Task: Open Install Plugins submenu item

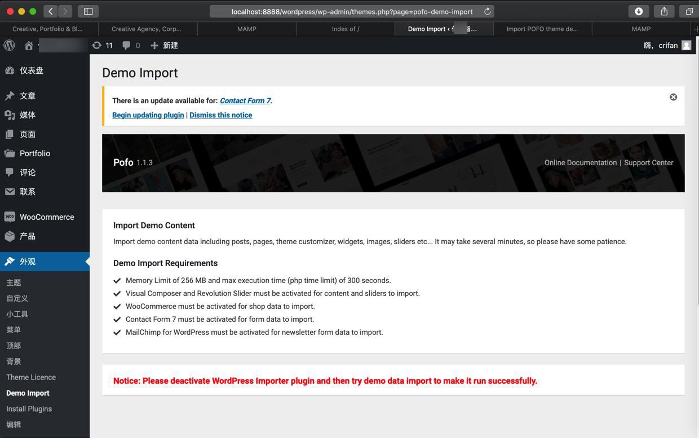Action: (29, 409)
